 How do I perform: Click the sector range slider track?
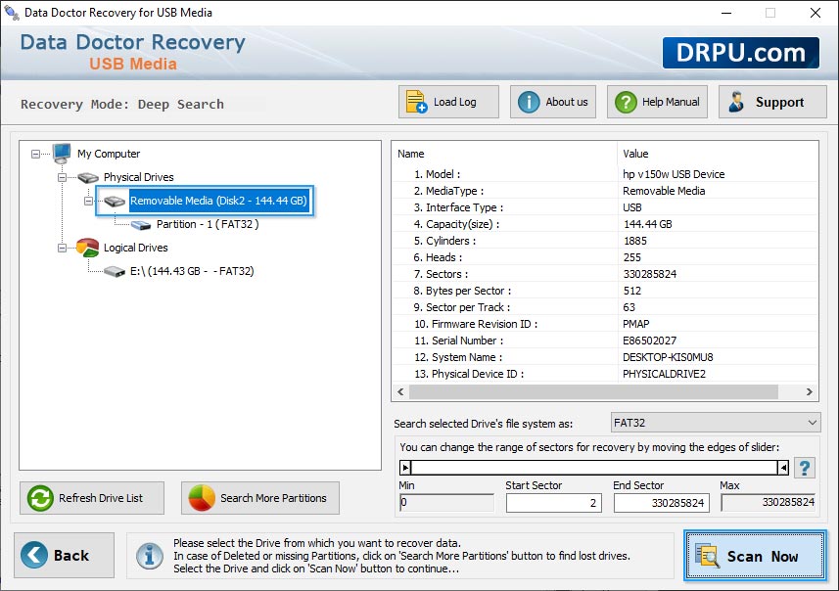(x=594, y=468)
